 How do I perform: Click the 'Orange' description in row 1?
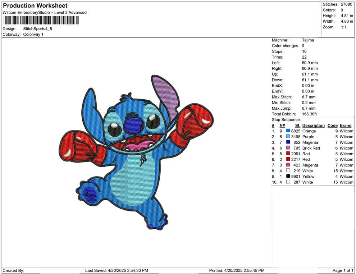coord(309,131)
